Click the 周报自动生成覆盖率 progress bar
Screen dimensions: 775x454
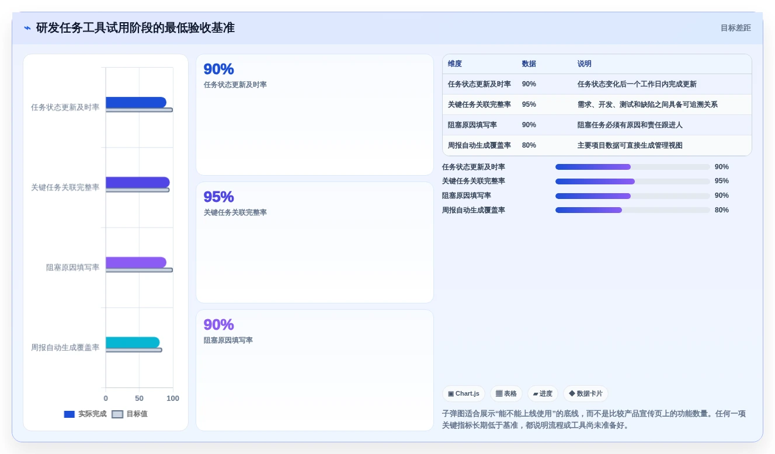(632, 210)
